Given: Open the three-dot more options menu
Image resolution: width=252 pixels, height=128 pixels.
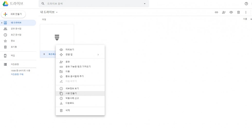Looking at the screenshot, I should click(x=246, y=12).
